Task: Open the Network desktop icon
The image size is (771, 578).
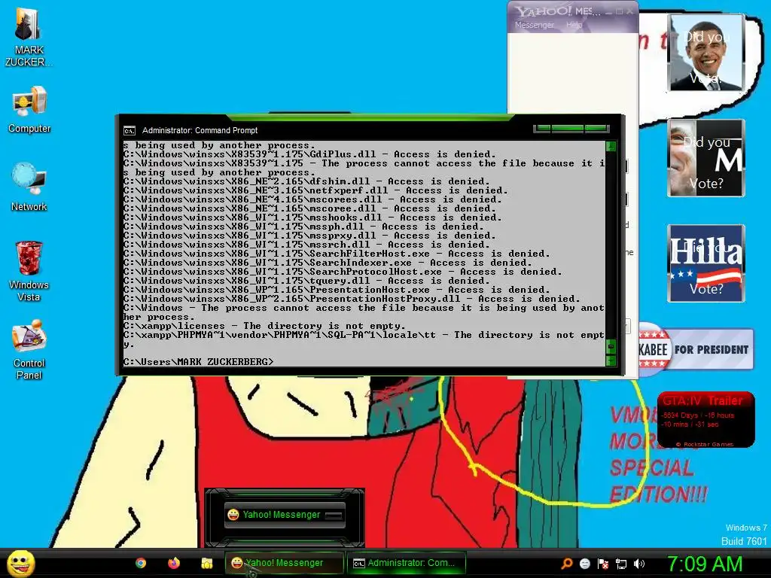Action: coord(29,187)
